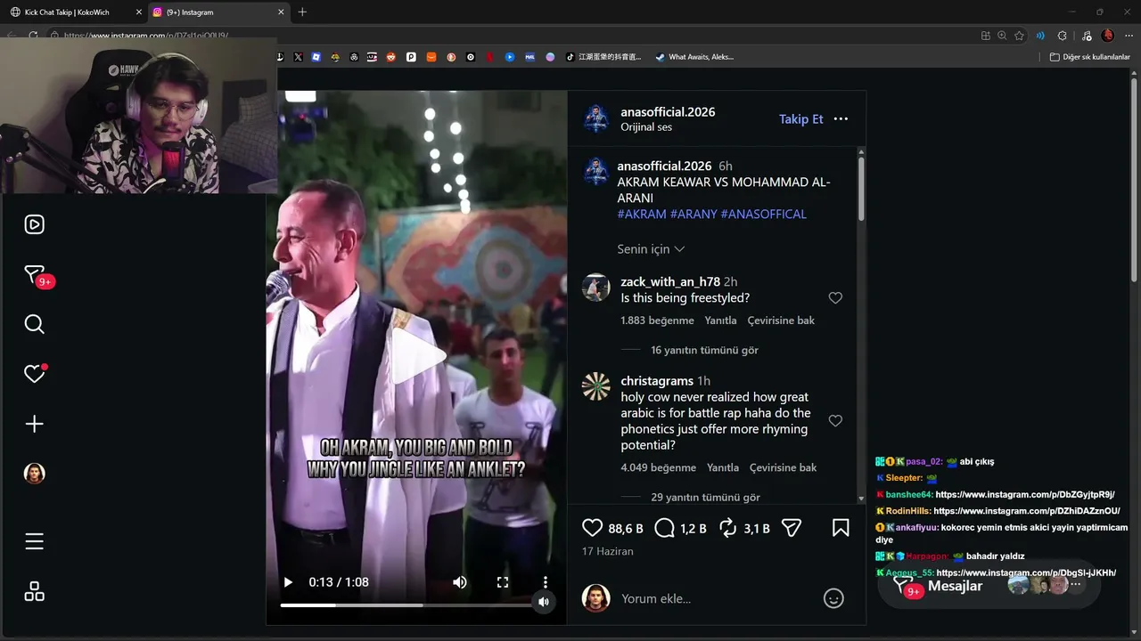The width and height of the screenshot is (1141, 641).
Task: Save the post with the bookmark icon
Action: click(x=841, y=529)
